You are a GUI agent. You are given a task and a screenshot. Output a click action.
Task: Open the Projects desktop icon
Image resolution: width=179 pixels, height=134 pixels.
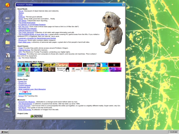pyautogui.click(x=8, y=69)
